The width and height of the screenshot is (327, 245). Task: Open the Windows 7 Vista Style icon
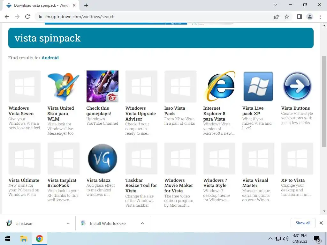[x=219, y=159]
